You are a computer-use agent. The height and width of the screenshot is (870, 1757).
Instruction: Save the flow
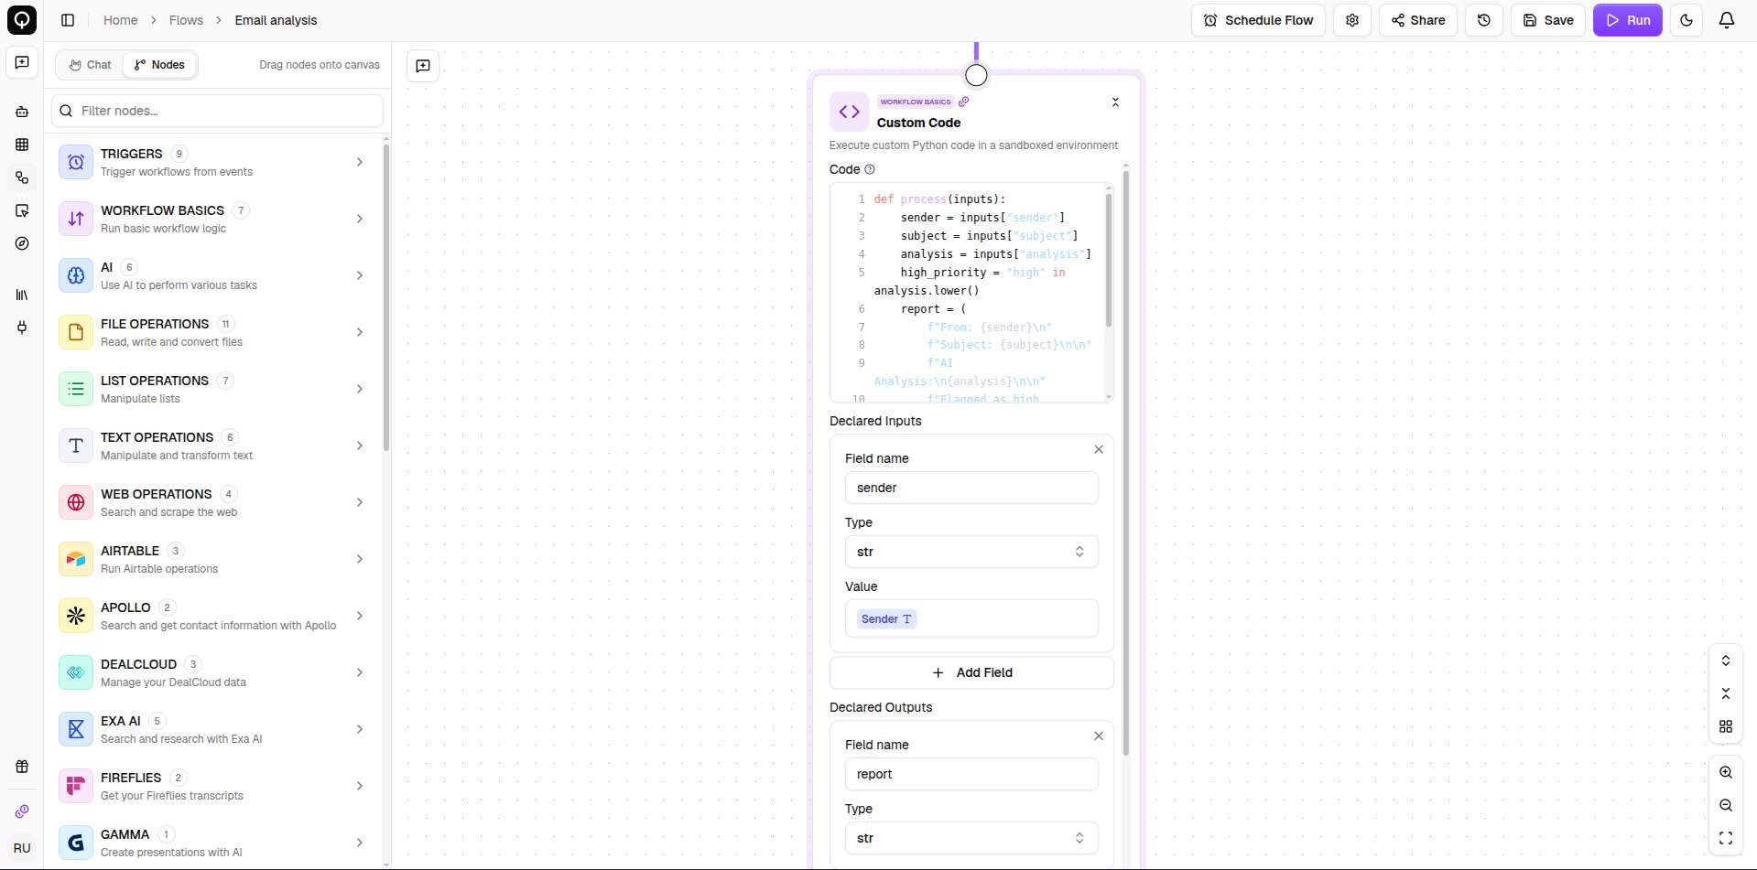1548,20
